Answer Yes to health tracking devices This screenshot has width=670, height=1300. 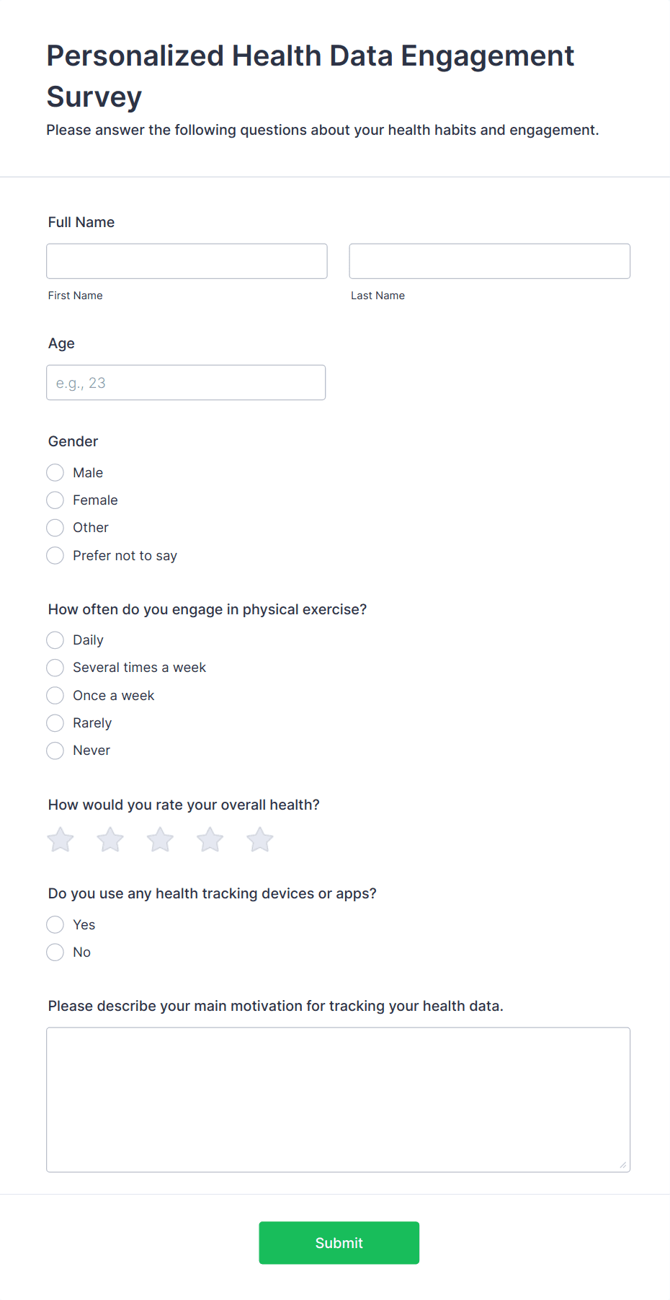tap(55, 925)
